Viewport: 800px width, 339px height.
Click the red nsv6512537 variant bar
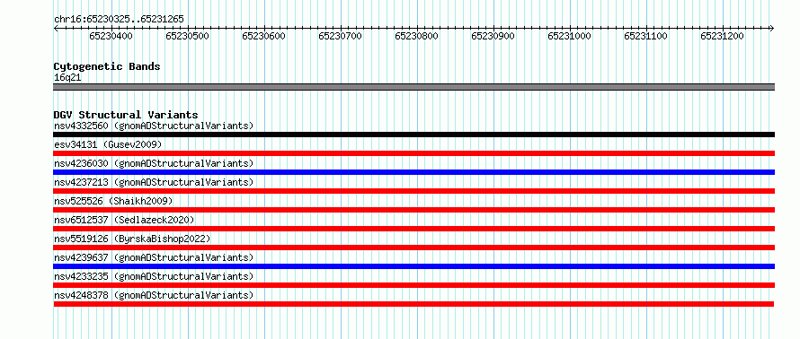click(x=413, y=229)
